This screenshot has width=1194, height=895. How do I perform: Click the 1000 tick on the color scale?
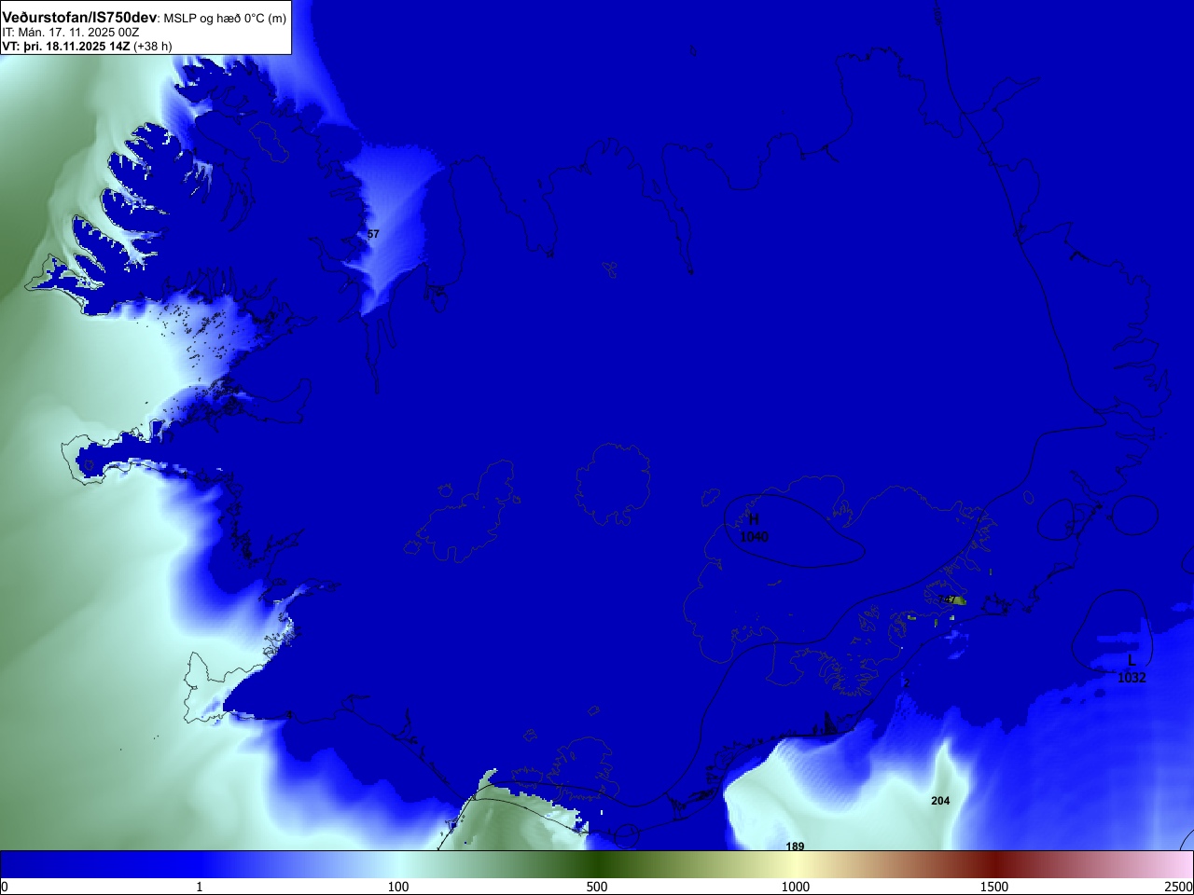tap(796, 887)
